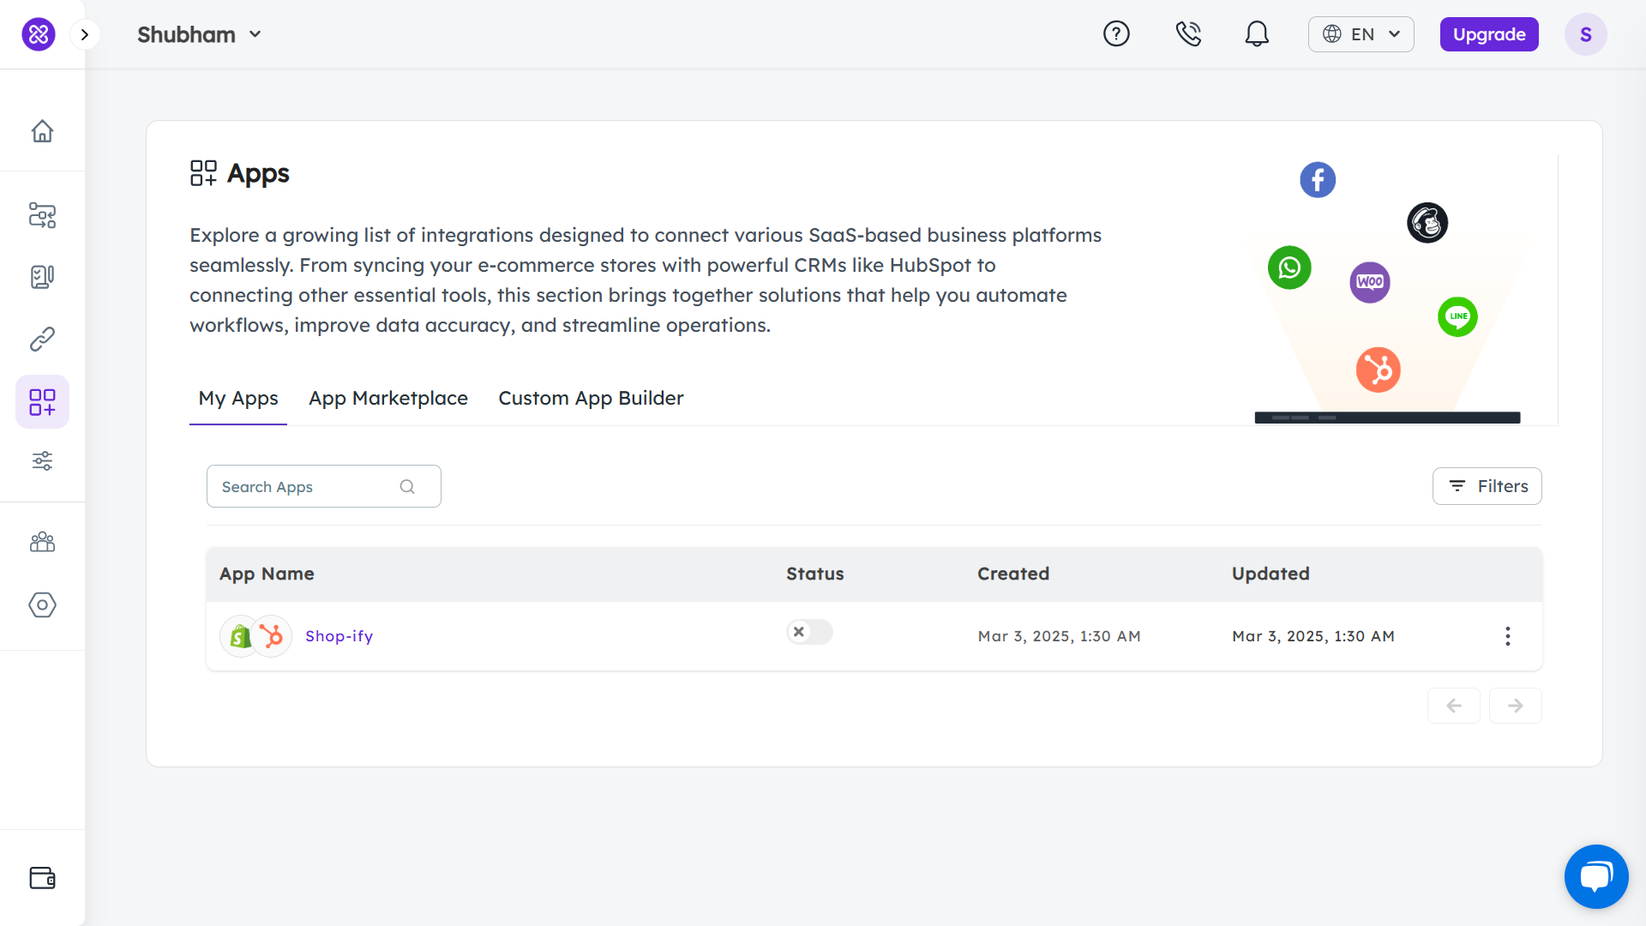The image size is (1646, 926).
Task: Click the Upgrade button
Action: [x=1489, y=34]
